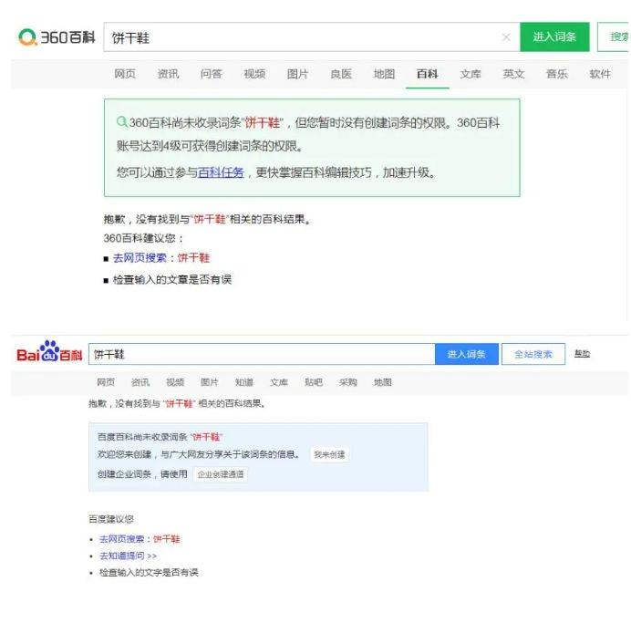Viewport: 631px width, 623px height.
Task: Clear the 360百科 search box with X
Action: pos(506,37)
